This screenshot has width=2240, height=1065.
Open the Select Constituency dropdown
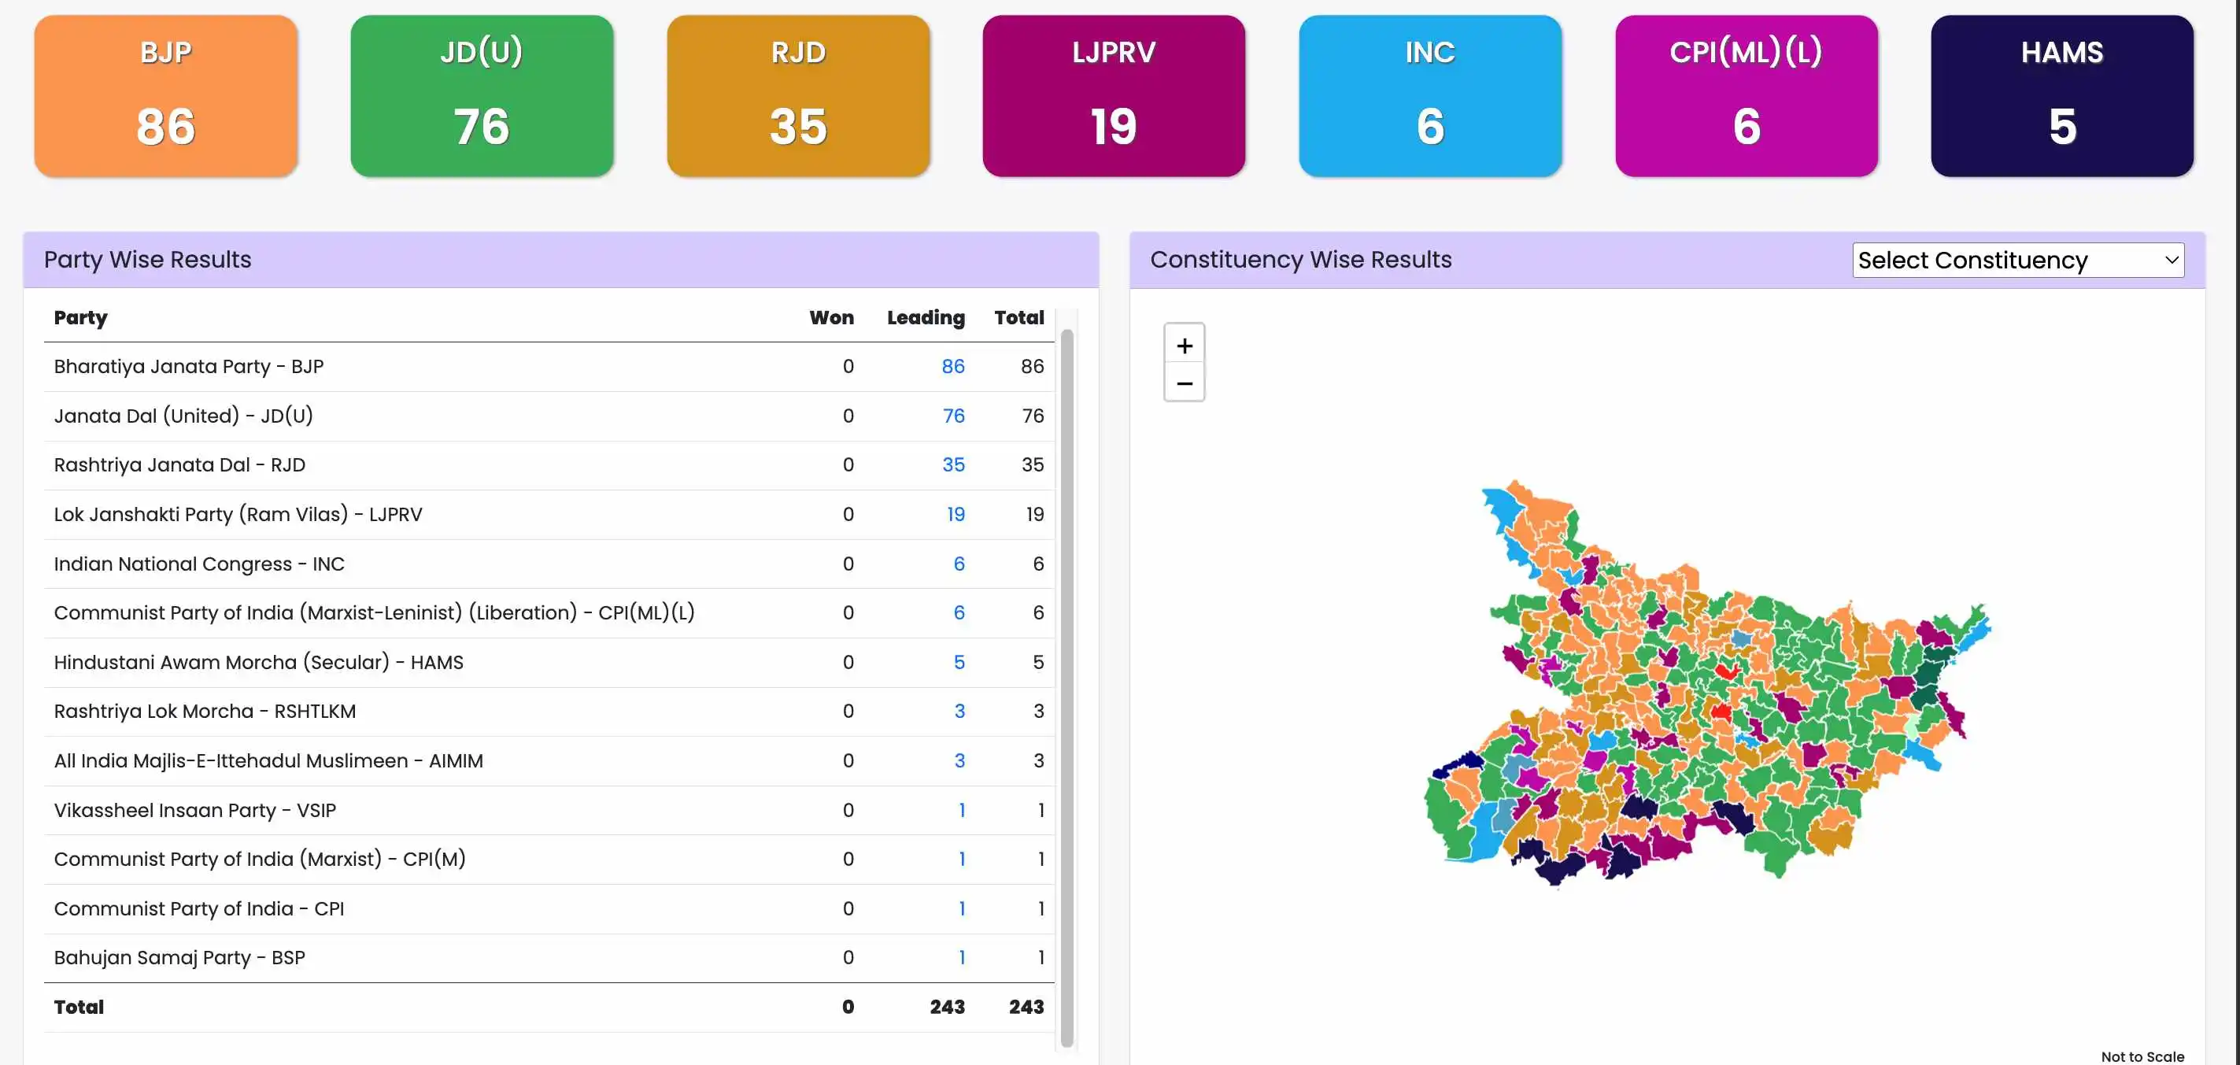(2017, 260)
